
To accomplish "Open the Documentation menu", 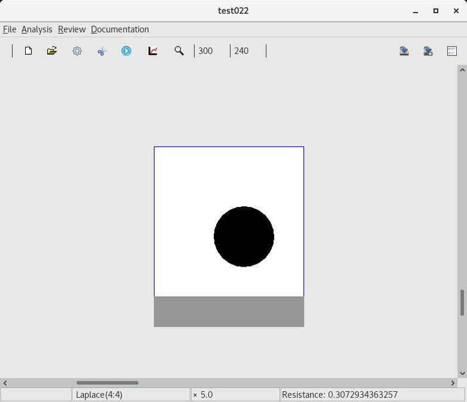I will (x=119, y=29).
